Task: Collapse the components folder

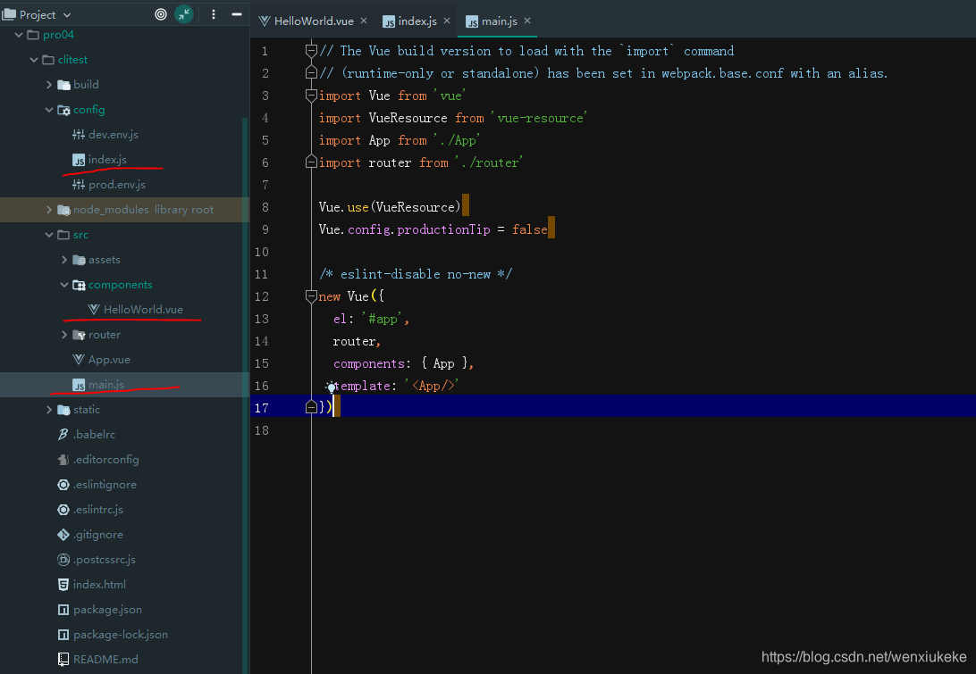Action: 64,285
